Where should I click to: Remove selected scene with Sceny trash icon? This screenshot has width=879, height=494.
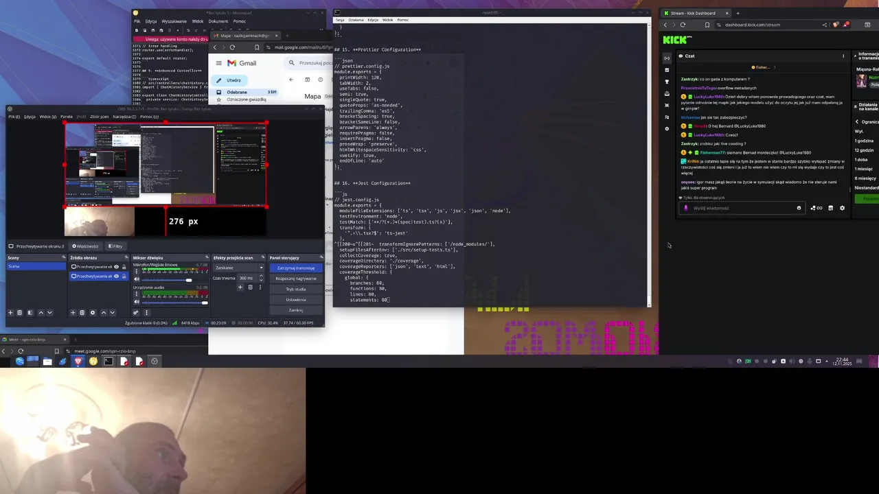tap(19, 313)
